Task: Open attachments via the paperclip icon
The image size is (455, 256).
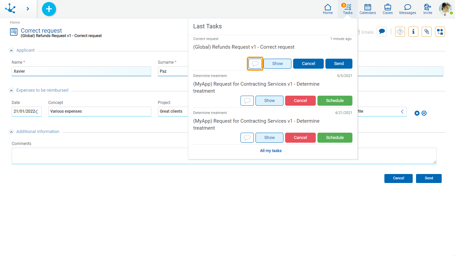Action: click(426, 32)
